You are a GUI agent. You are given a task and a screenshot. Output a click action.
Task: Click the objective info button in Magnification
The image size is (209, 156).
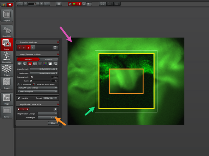point(55,109)
